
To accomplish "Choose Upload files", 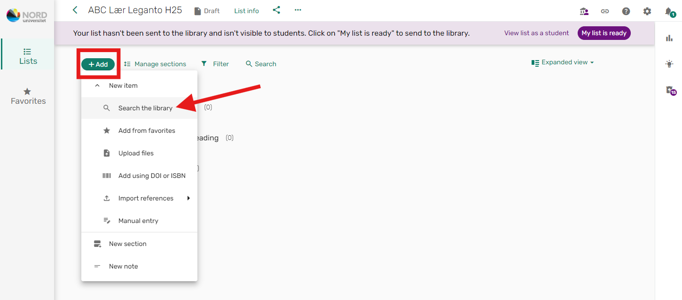I will (139, 153).
